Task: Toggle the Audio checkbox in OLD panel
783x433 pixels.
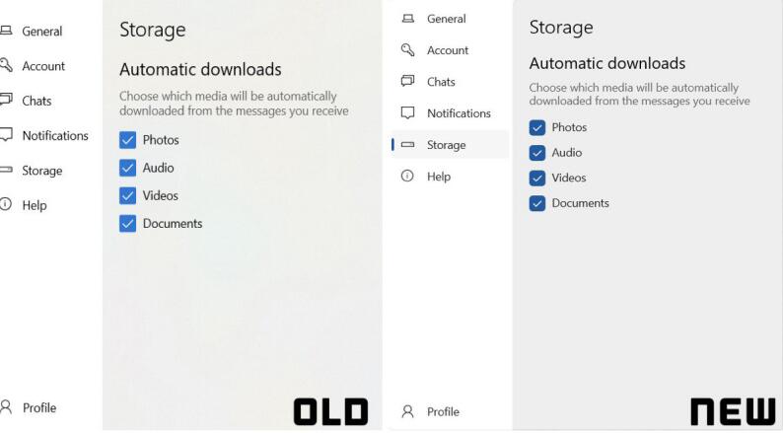Action: coord(127,168)
